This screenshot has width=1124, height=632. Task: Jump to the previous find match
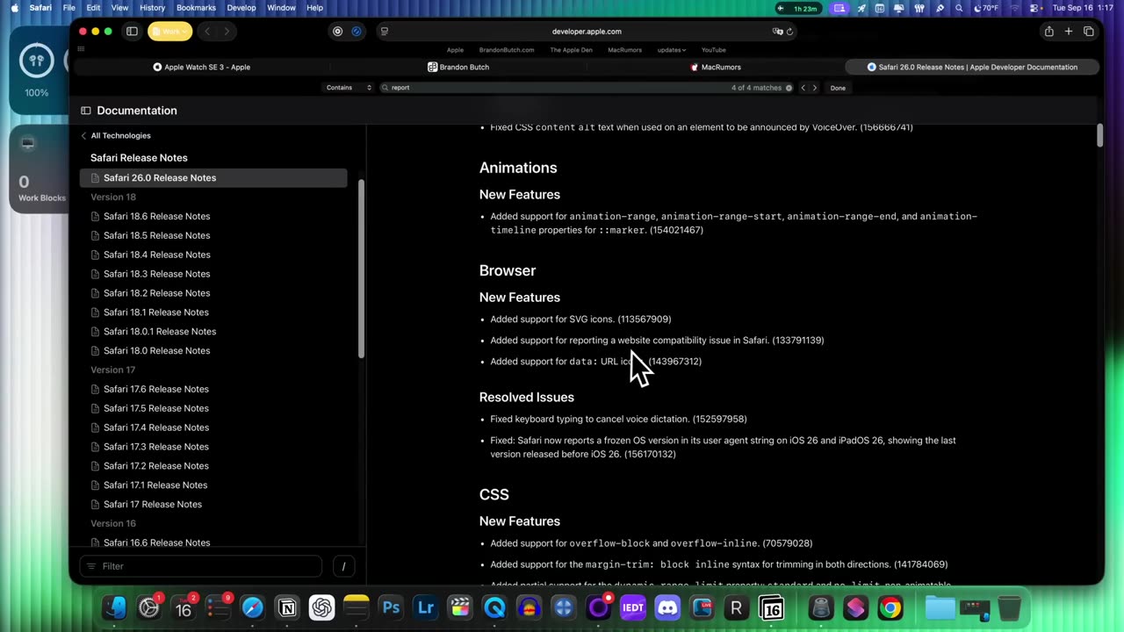803,88
